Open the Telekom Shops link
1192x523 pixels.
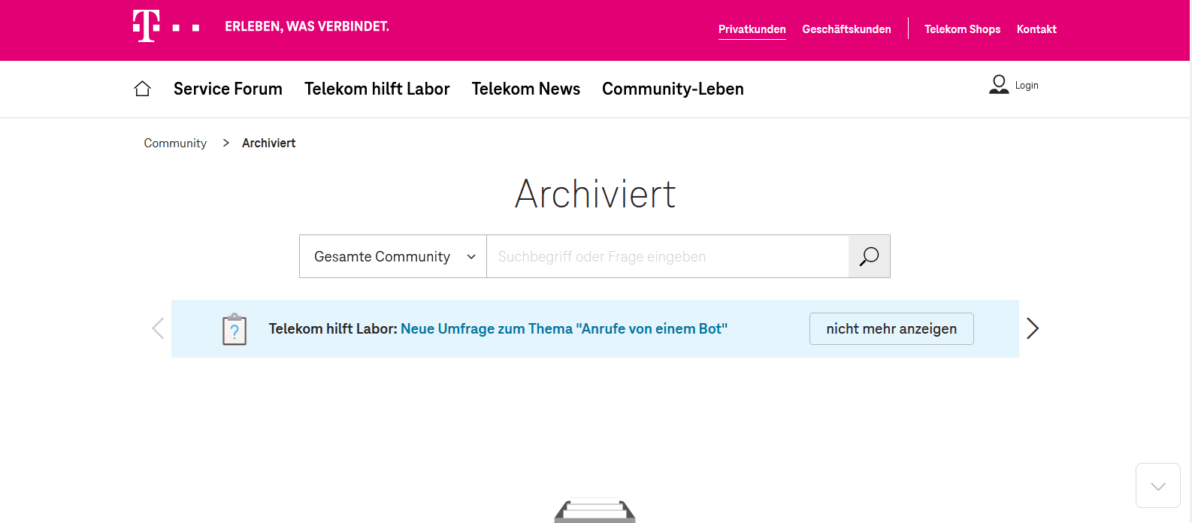click(962, 29)
